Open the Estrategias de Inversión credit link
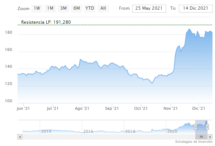This screenshot has height=146, width=215. (194, 142)
